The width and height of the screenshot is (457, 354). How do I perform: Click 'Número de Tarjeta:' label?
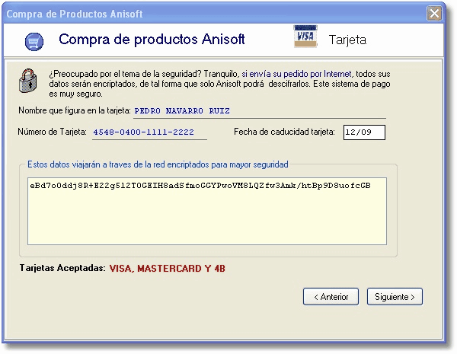pyautogui.click(x=52, y=132)
